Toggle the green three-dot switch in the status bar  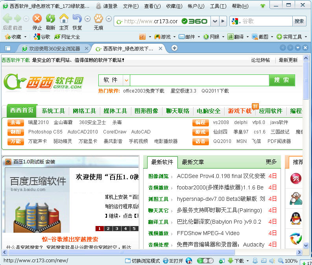click(x=205, y=261)
